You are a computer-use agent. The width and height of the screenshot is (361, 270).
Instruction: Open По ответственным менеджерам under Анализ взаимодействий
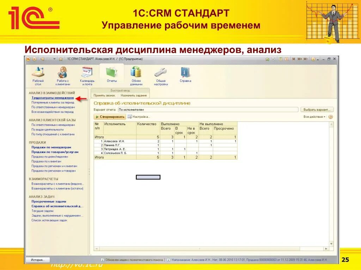click(x=53, y=107)
